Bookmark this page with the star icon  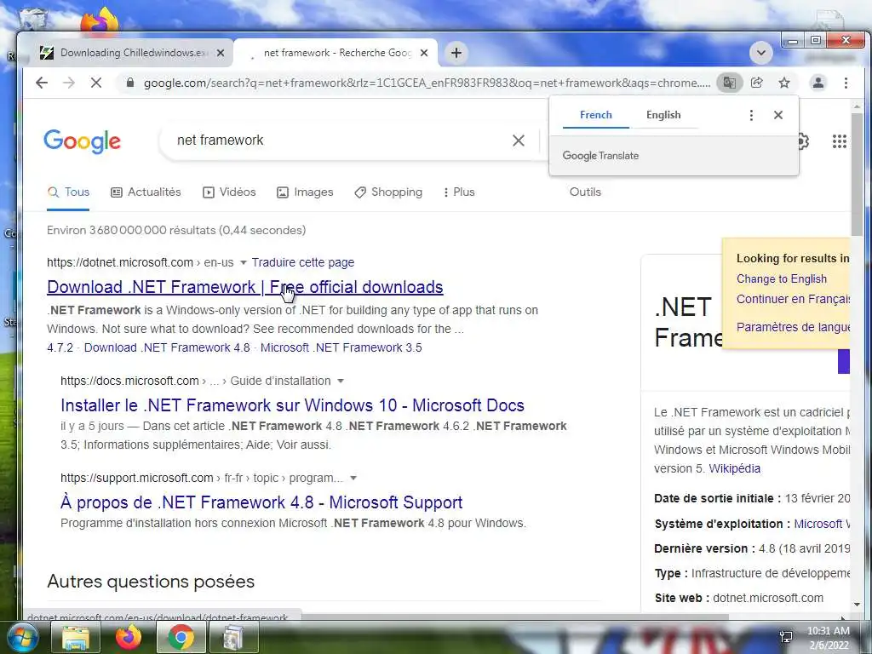(x=784, y=83)
